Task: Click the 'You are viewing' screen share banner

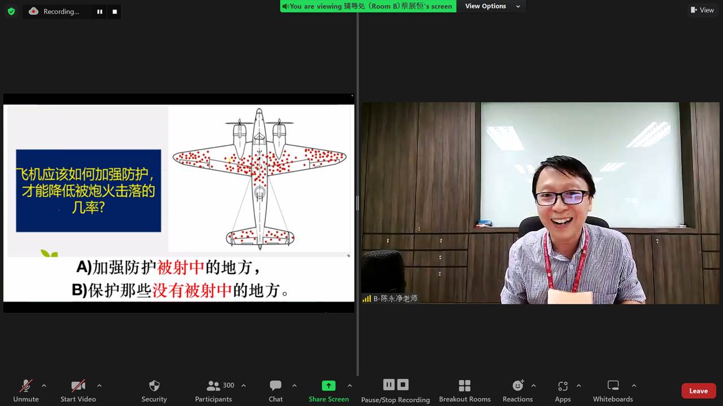Action: tap(368, 6)
